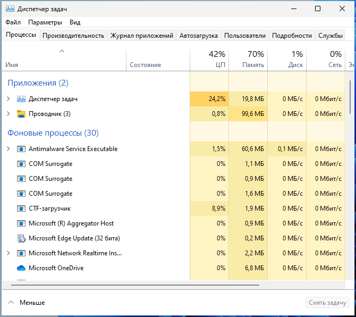Sort by the ЦП 42% column header
Image resolution: width=356 pixels, height=317 pixels.
[209, 60]
